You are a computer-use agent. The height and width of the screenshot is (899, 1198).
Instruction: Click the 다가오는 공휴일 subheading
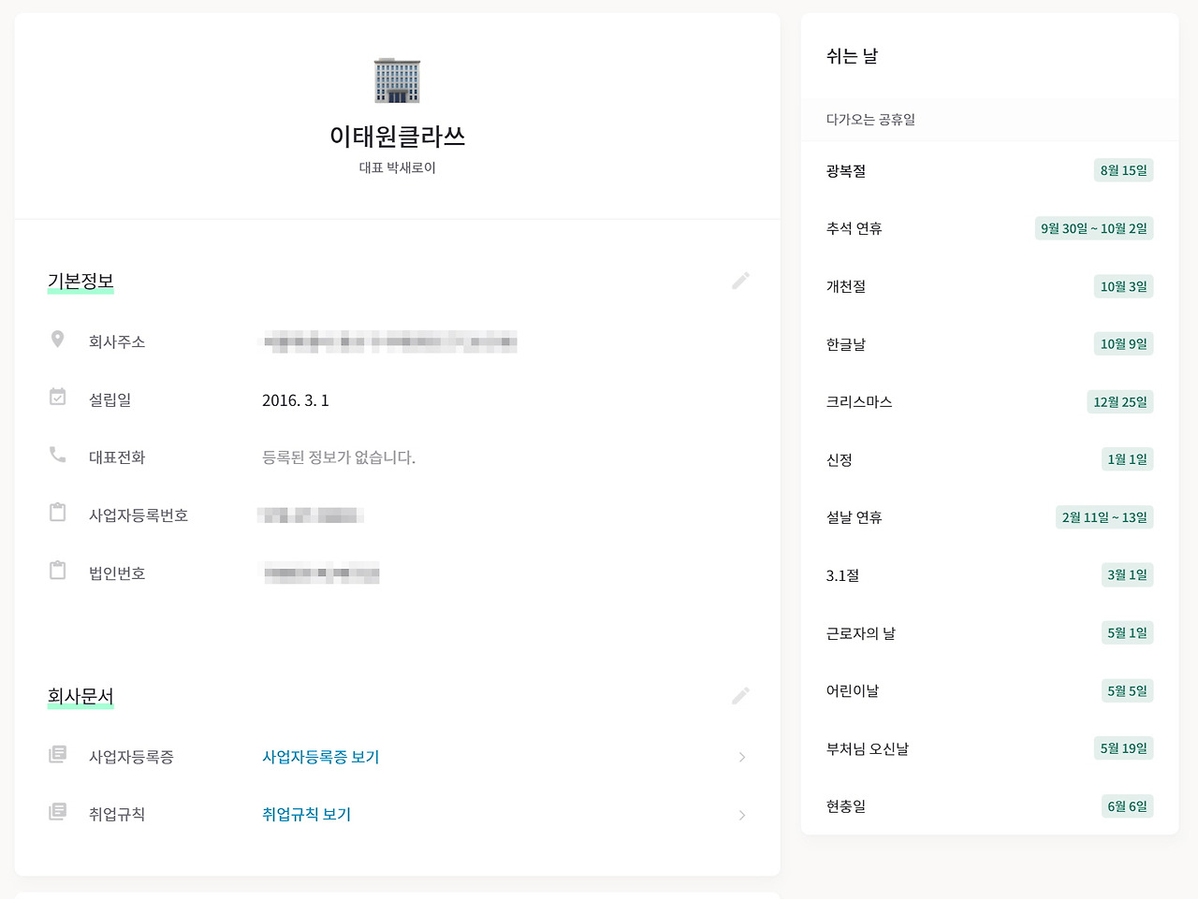pos(870,120)
